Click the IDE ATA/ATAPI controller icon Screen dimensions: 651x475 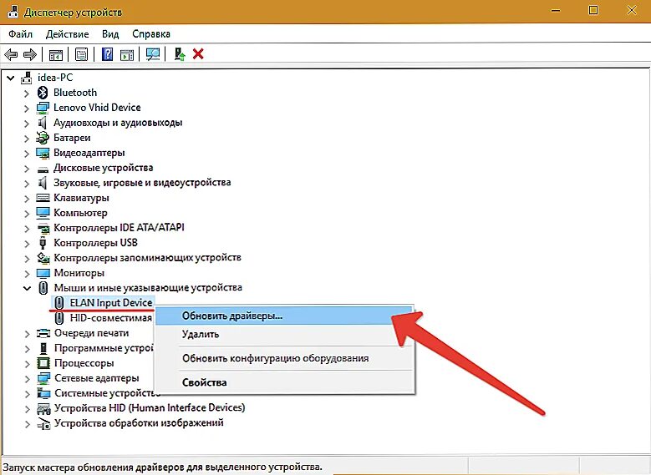43,228
